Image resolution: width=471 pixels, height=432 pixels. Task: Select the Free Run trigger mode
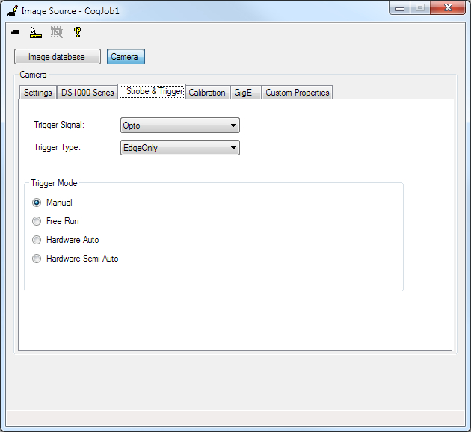37,221
